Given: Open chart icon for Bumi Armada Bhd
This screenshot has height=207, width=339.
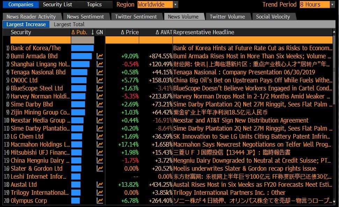Looking at the screenshot, I should [x=100, y=56].
